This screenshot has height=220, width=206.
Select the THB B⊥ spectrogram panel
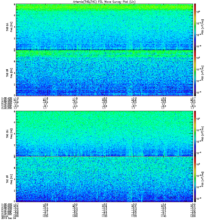(105, 27)
